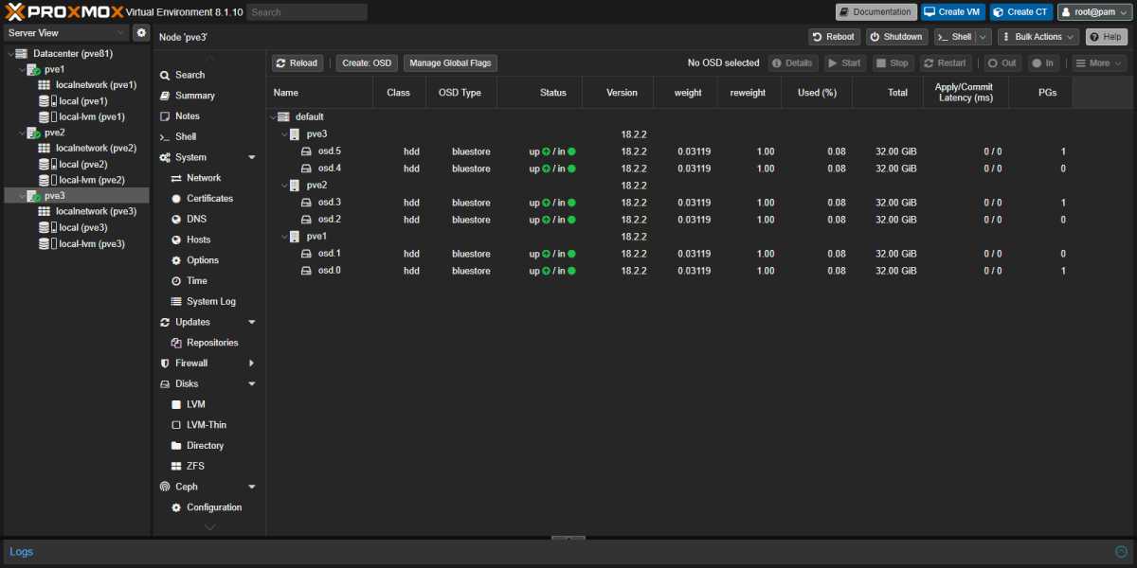The height and width of the screenshot is (568, 1137).
Task: Sort by the Used (%) column header
Action: coord(817,93)
